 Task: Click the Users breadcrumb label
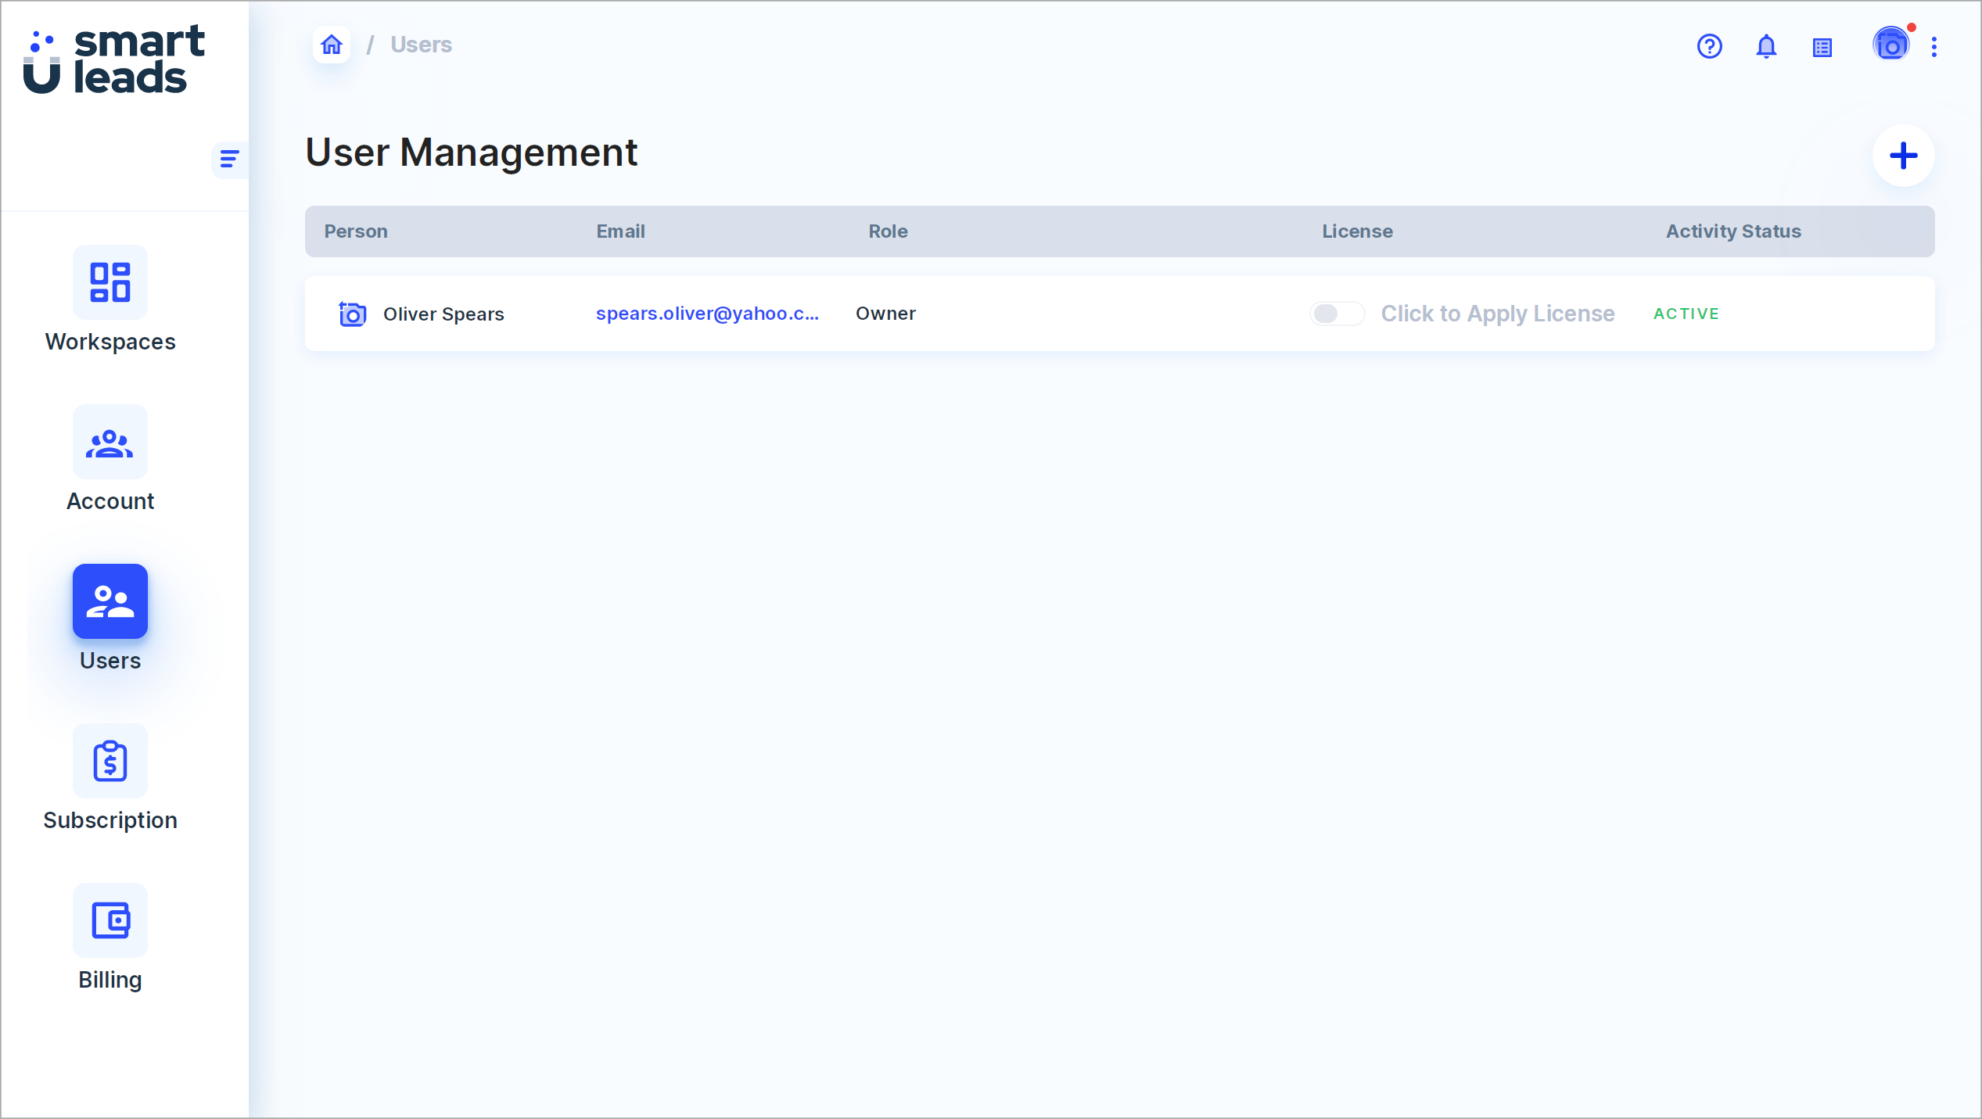421,45
